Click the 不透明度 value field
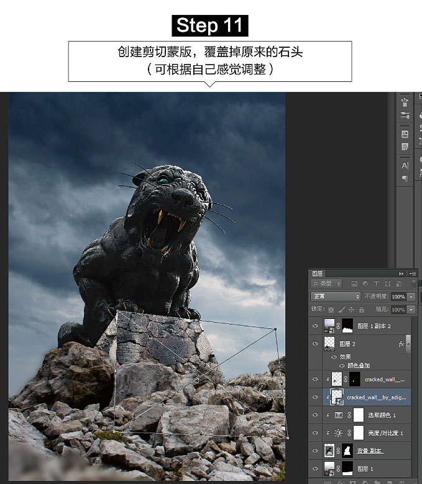 pos(399,297)
